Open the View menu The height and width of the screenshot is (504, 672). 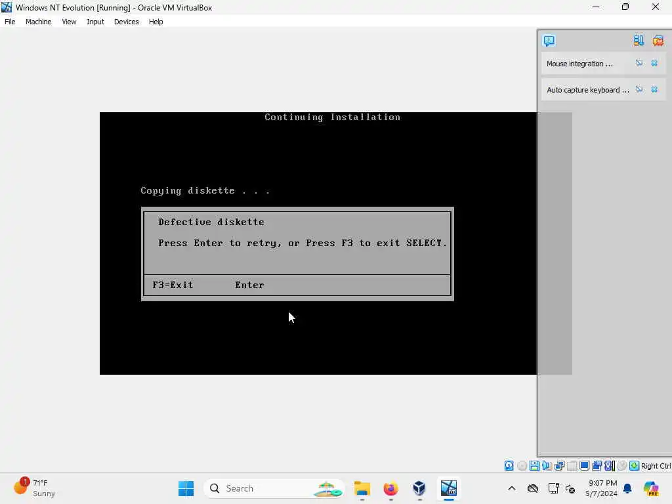(69, 22)
